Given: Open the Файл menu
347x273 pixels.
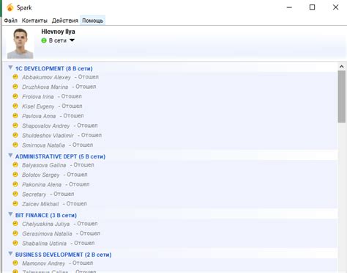Looking at the screenshot, I should (10, 21).
